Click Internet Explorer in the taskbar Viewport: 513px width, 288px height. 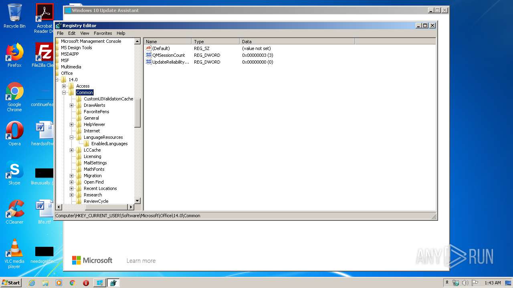32,283
